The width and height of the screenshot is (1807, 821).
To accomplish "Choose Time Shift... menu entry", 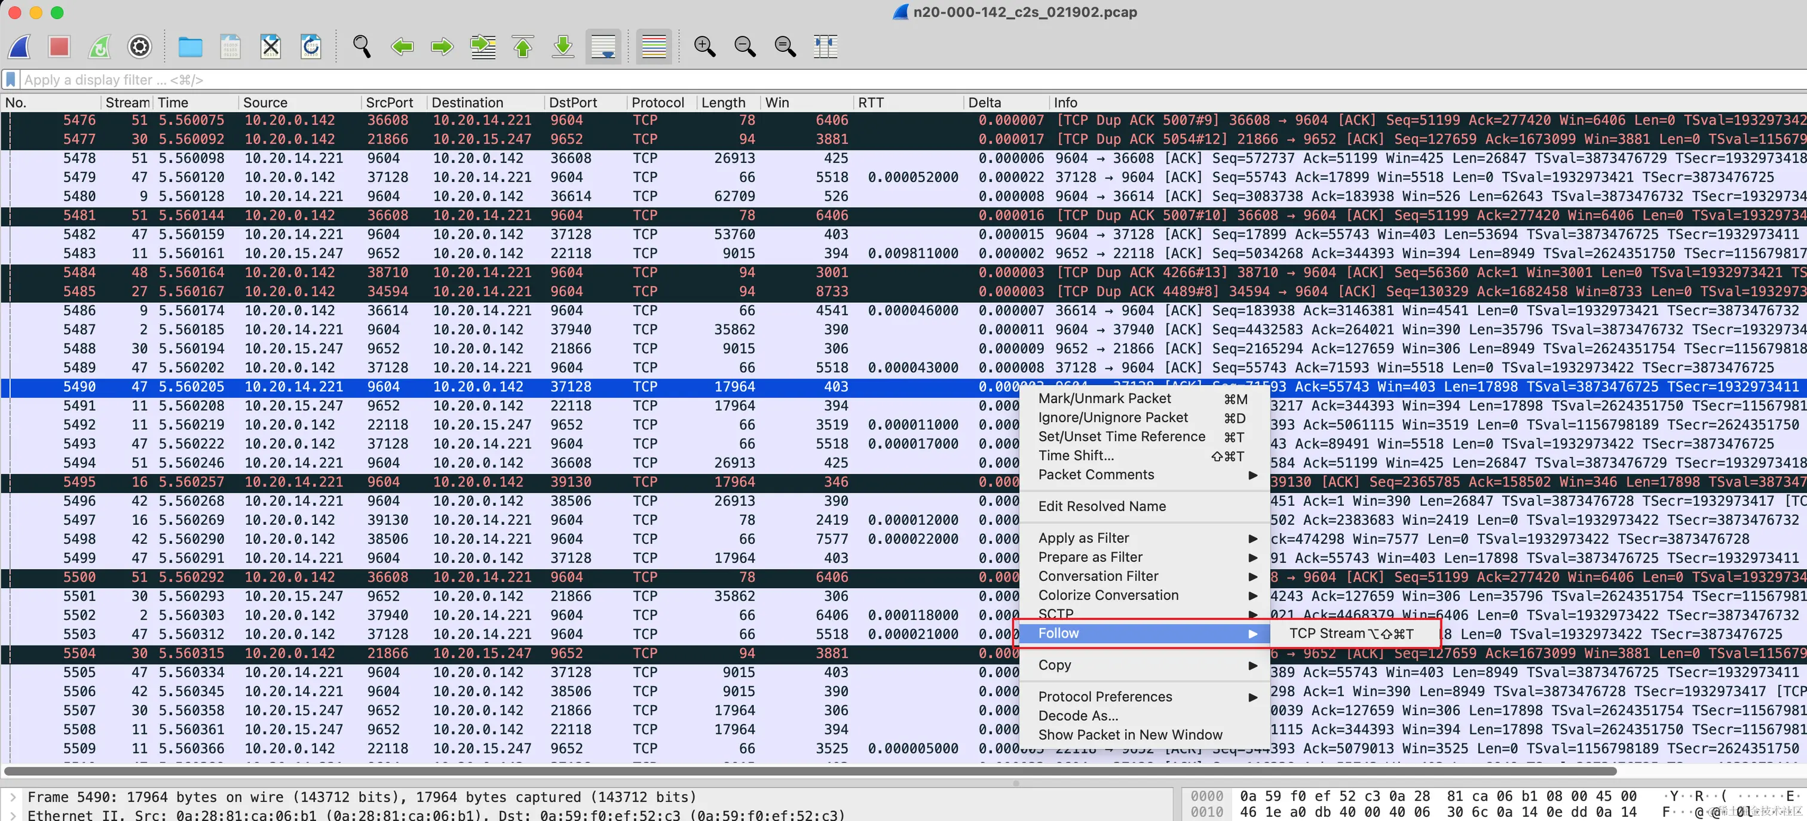I will pos(1145,455).
